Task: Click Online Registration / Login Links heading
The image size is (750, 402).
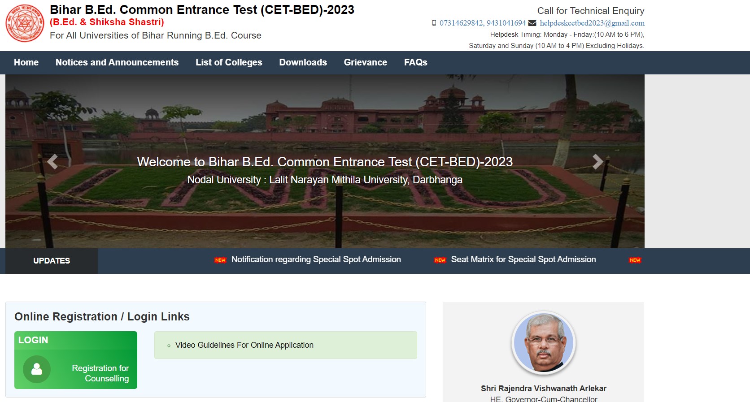Action: (x=102, y=317)
